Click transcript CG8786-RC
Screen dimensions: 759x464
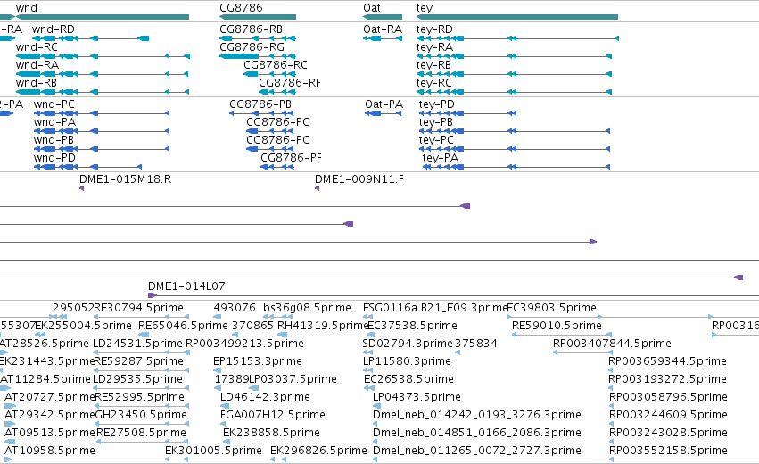[x=276, y=65]
